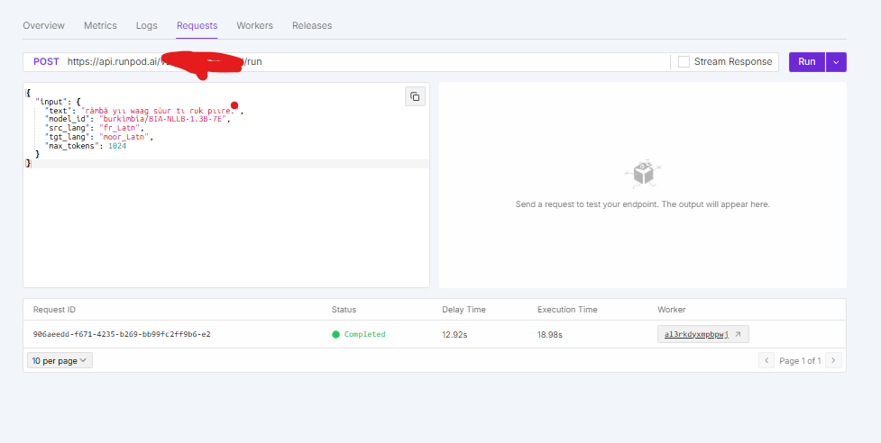Viewport: 881px width, 443px height.
Task: Switch to the Overview tab
Action: (x=43, y=25)
